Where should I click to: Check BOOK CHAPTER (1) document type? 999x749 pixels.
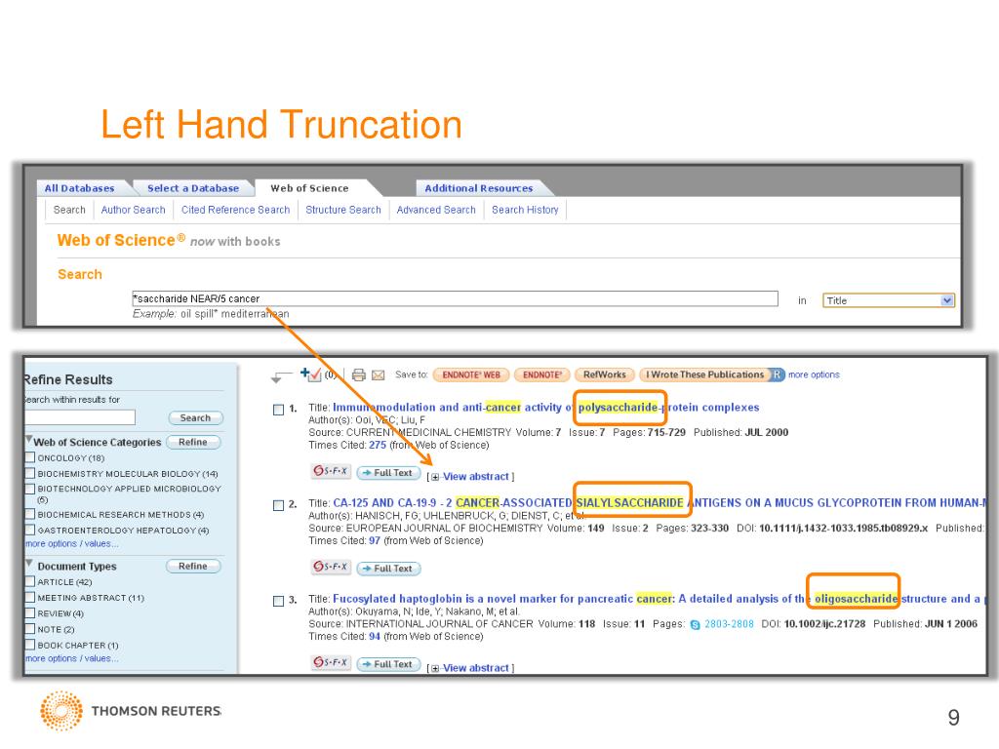(x=29, y=645)
